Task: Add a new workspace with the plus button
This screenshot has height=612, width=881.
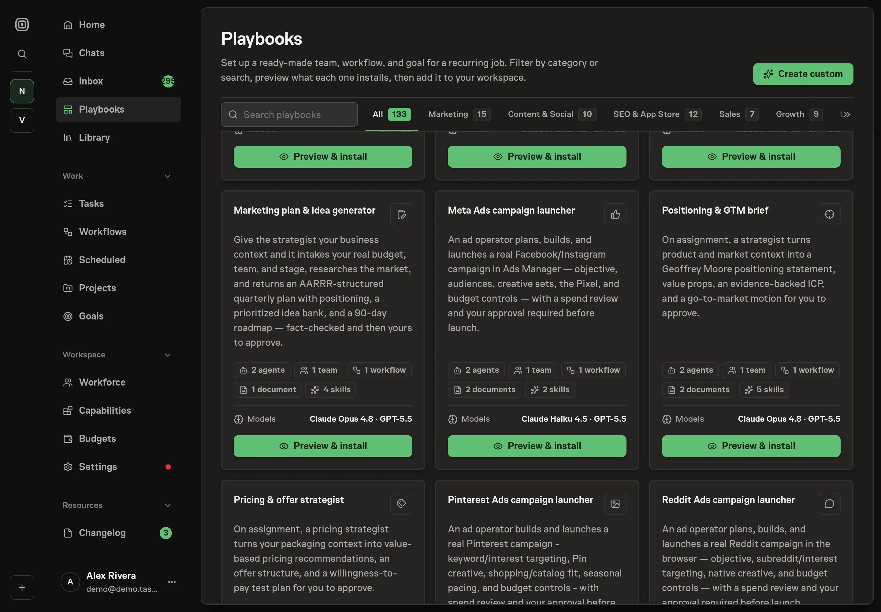Action: [22, 587]
